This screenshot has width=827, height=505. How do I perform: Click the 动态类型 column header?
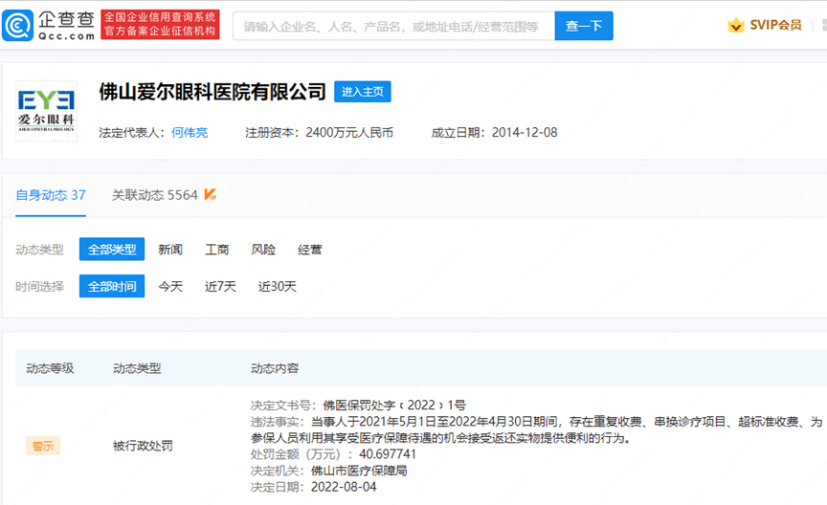tap(137, 368)
